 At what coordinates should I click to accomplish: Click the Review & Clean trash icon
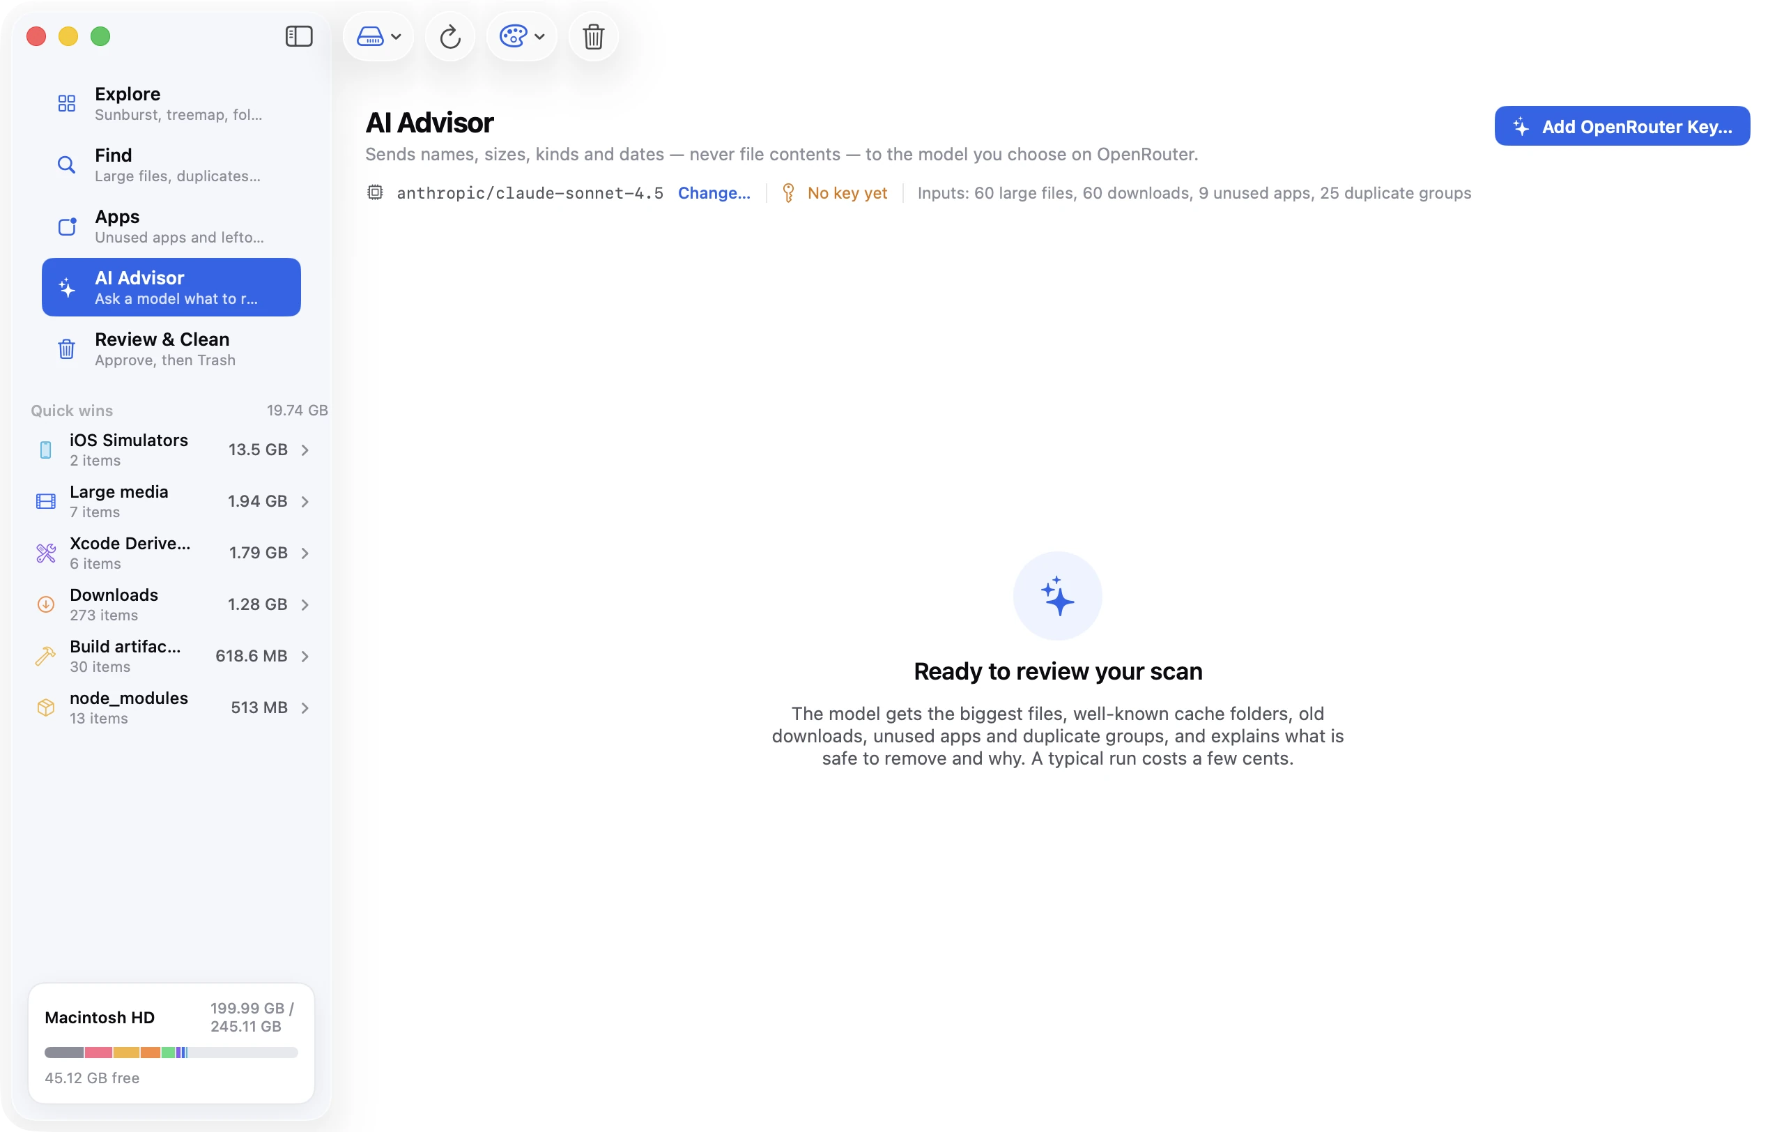coord(67,349)
